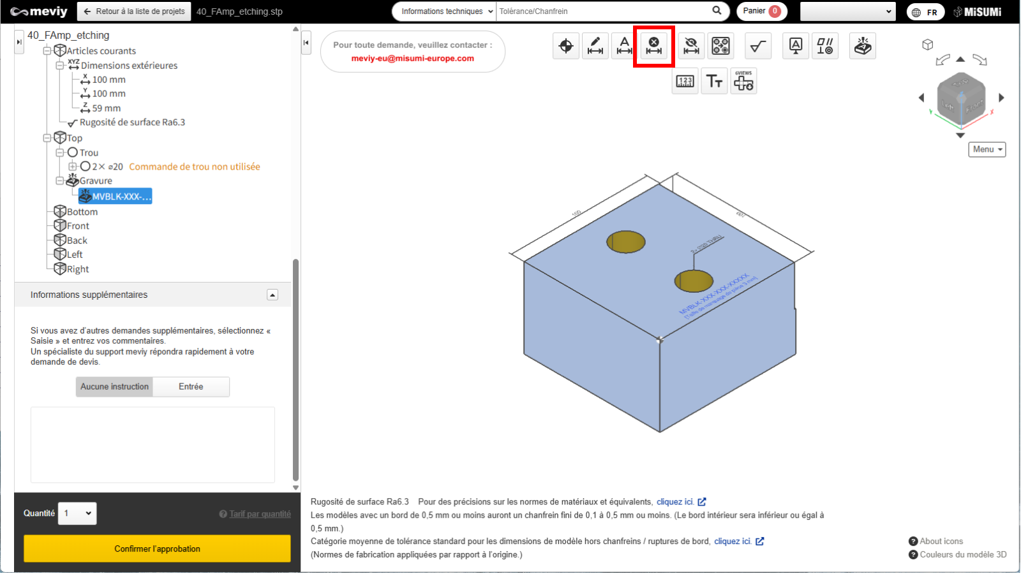Select the Bottom face in tree
This screenshot has width=1021, height=574.
82,212
